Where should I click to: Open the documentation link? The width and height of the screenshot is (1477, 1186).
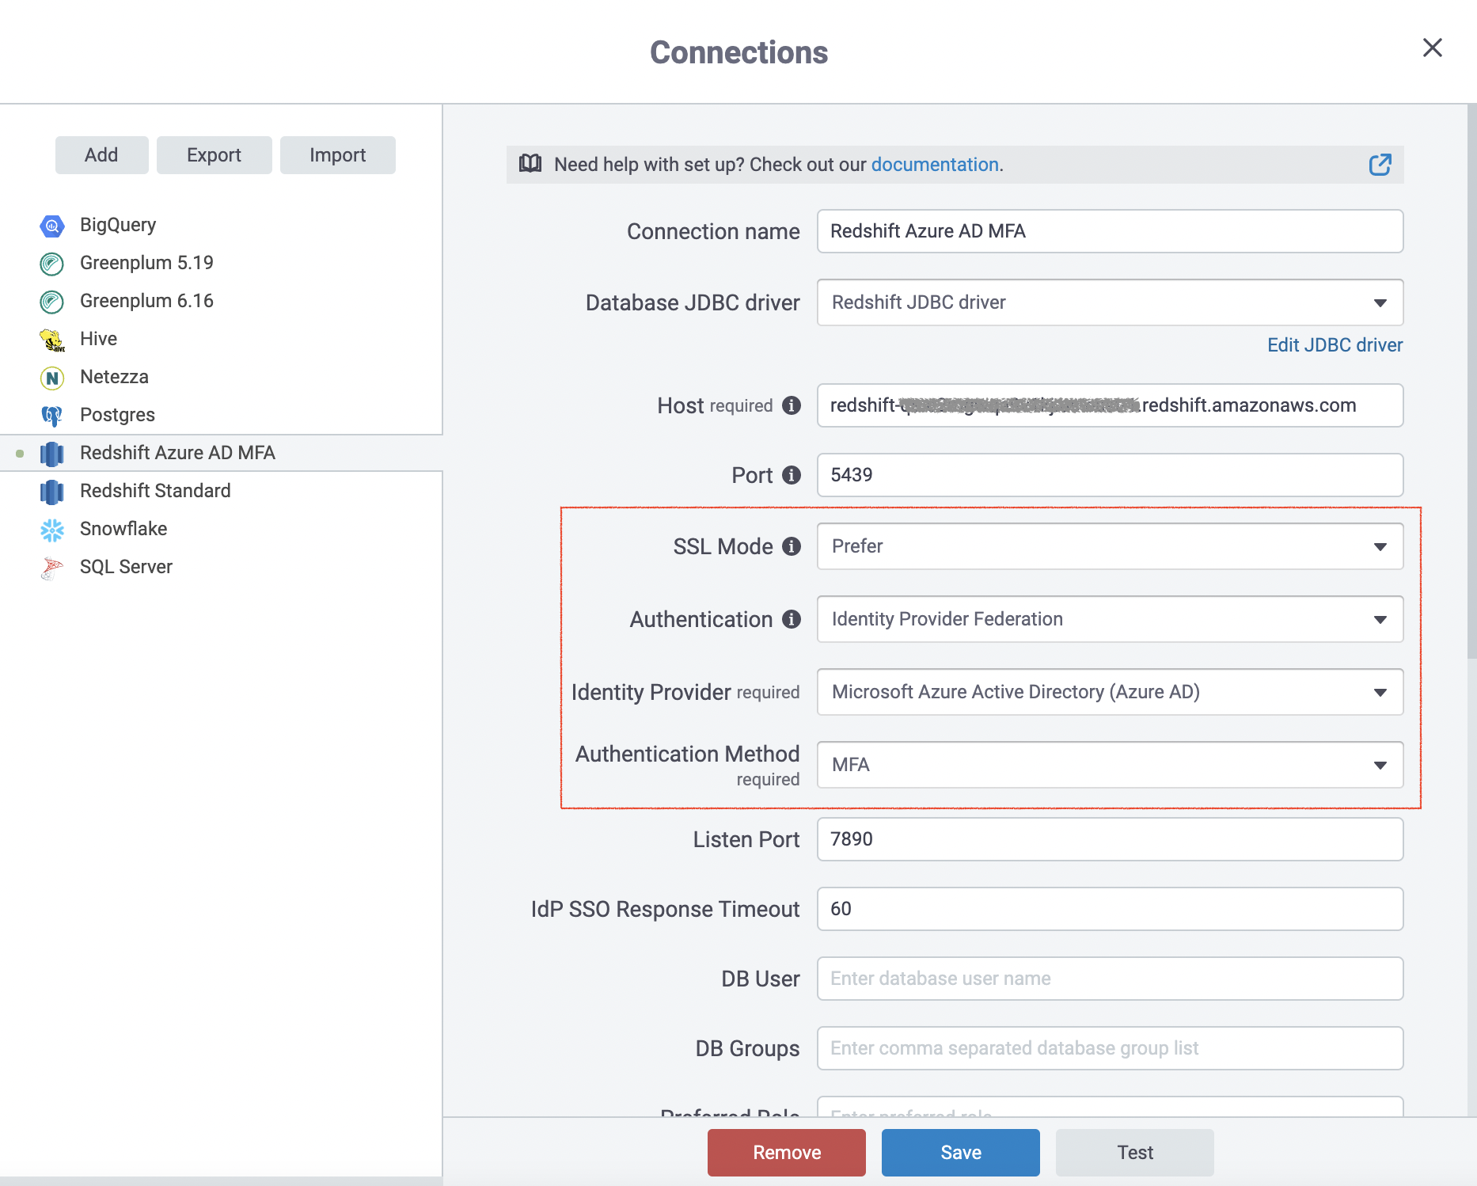[x=935, y=165]
